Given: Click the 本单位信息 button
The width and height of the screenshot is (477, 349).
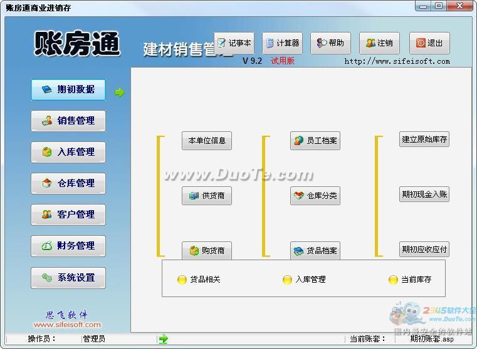Looking at the screenshot, I should click(x=207, y=141).
